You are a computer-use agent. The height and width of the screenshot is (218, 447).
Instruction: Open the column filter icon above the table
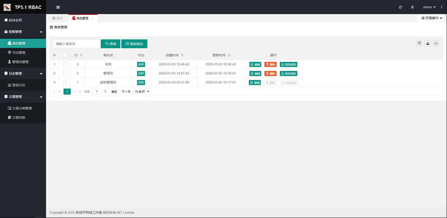pyautogui.click(x=420, y=43)
